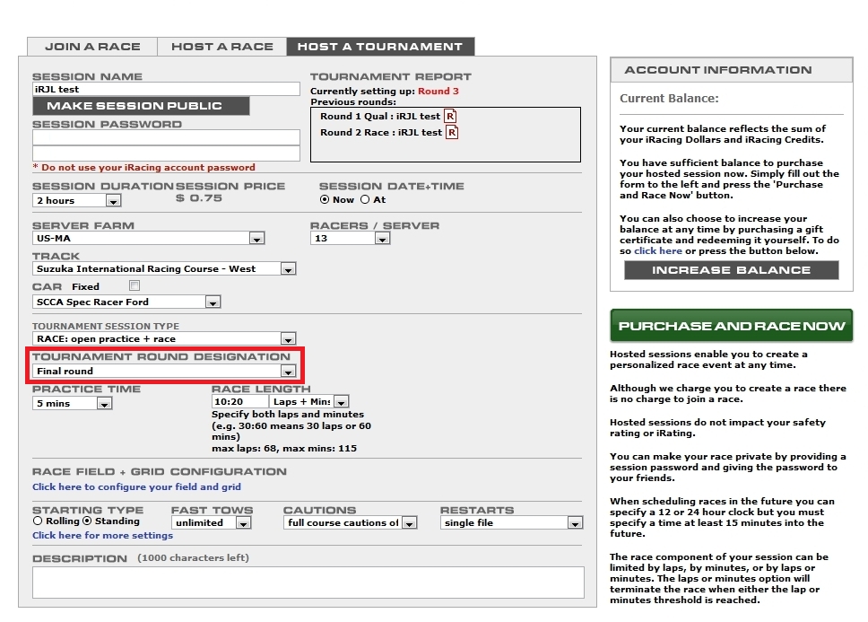
Task: Open the field and grid configuration link
Action: (136, 486)
